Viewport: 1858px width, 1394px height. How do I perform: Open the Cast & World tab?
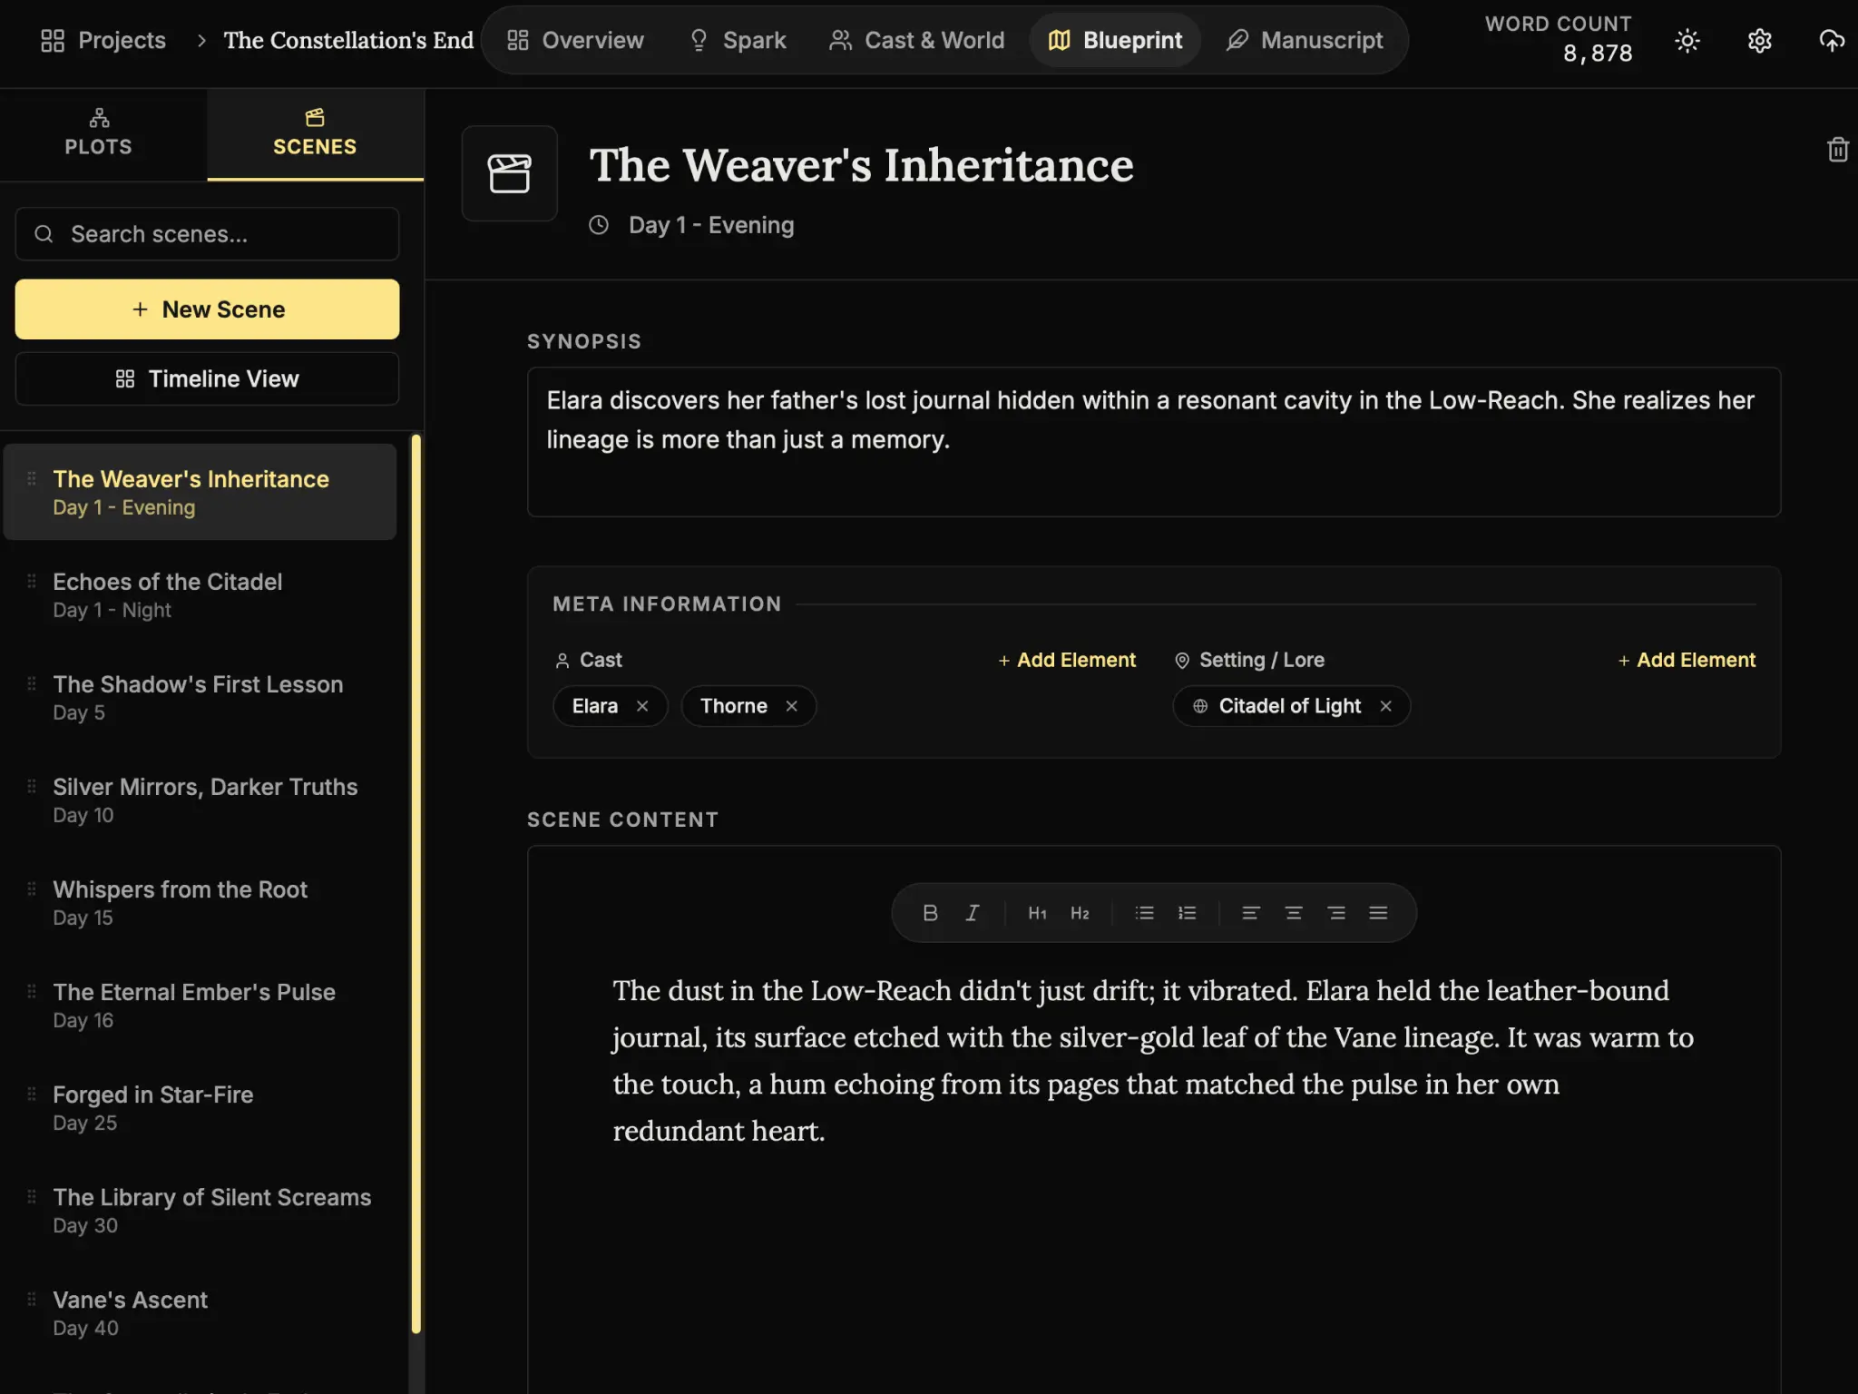[x=917, y=40]
